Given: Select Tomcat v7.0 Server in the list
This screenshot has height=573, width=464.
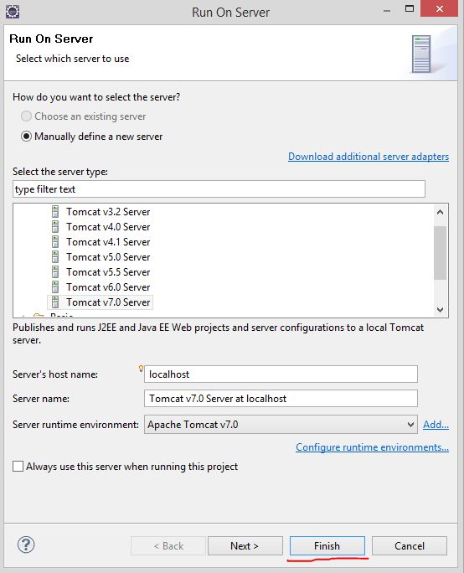Looking at the screenshot, I should [x=101, y=302].
